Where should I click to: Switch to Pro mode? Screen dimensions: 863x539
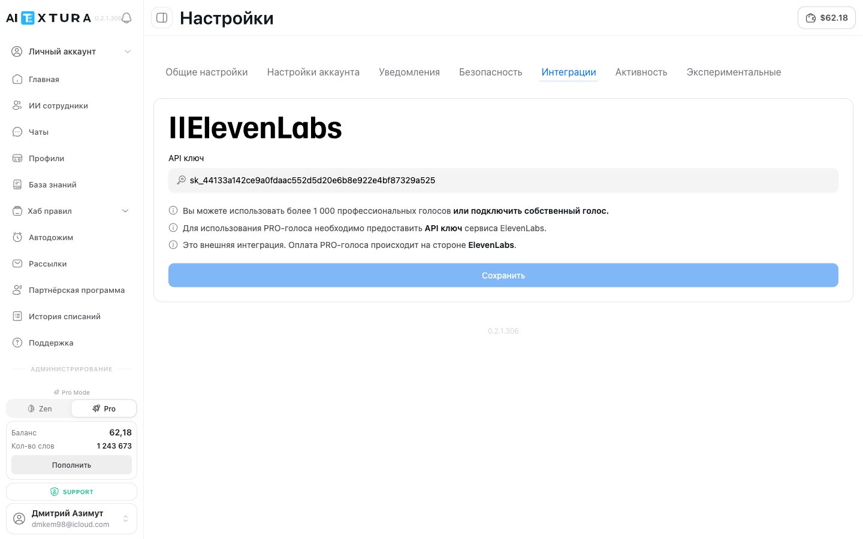[104, 408]
